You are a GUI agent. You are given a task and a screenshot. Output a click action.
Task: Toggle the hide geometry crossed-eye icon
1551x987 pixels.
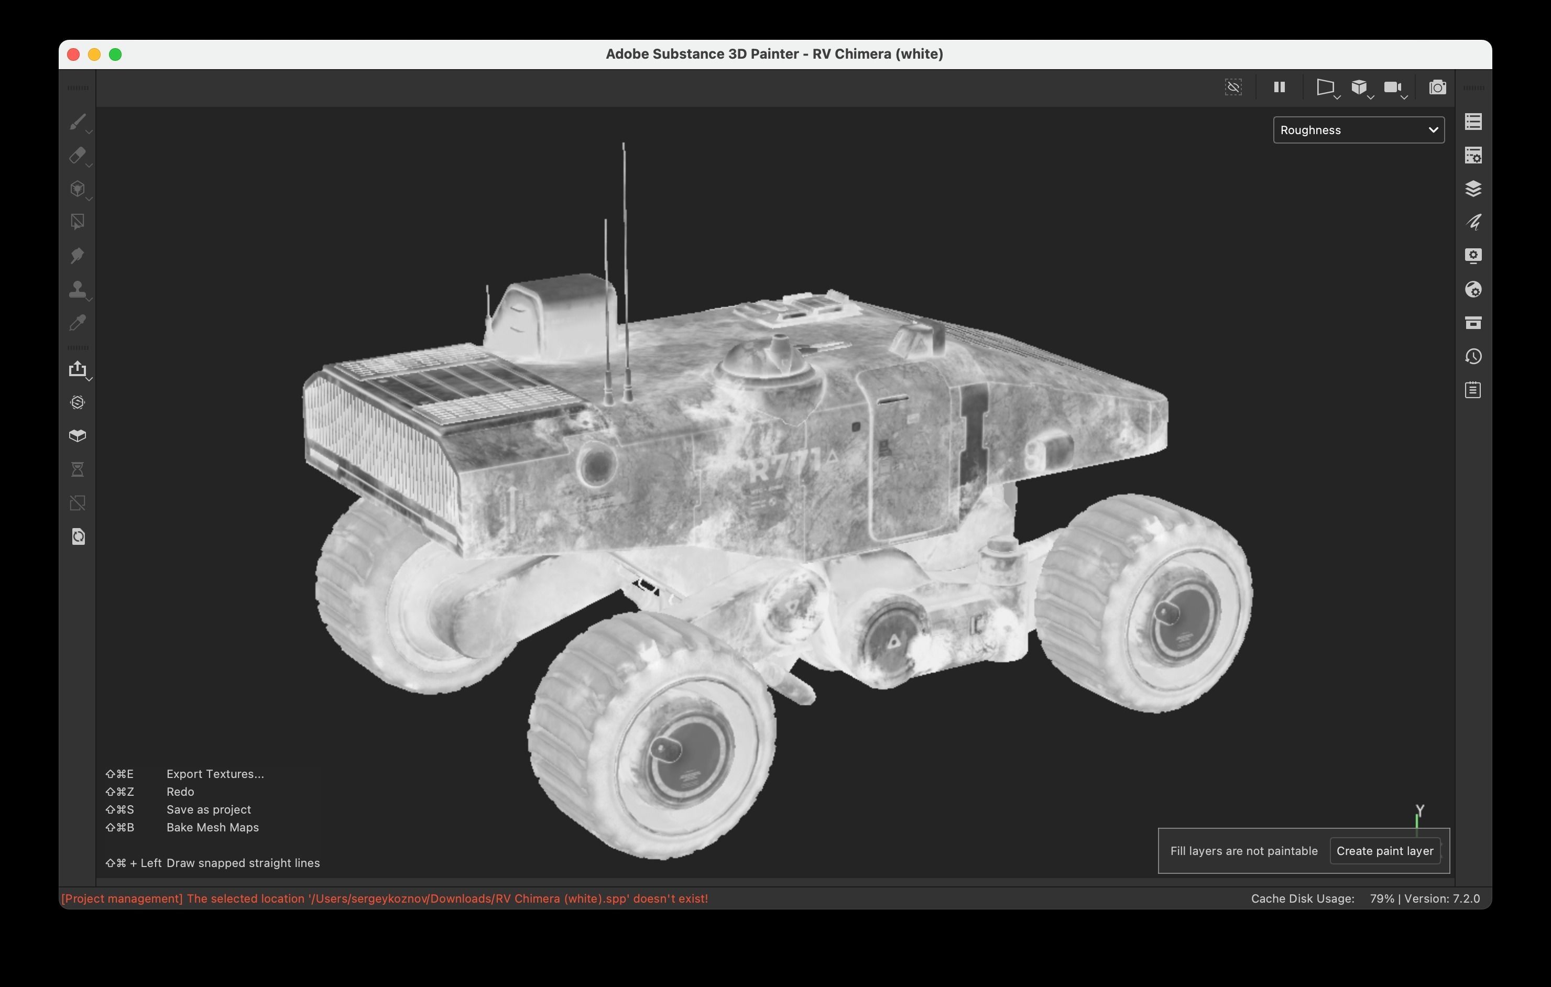[x=1233, y=87]
